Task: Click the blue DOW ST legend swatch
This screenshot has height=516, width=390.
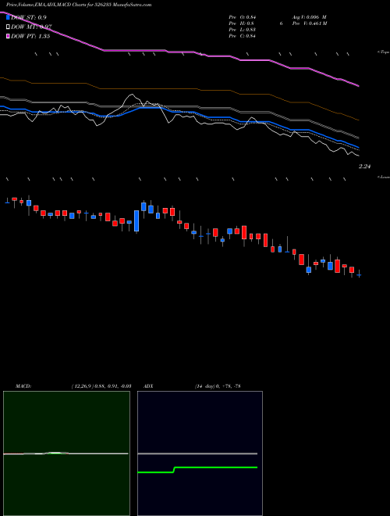Action: 9,17
